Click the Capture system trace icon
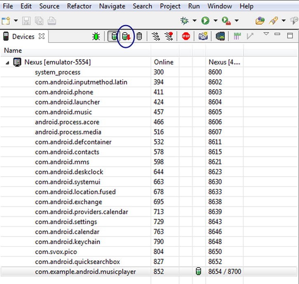 [237, 36]
